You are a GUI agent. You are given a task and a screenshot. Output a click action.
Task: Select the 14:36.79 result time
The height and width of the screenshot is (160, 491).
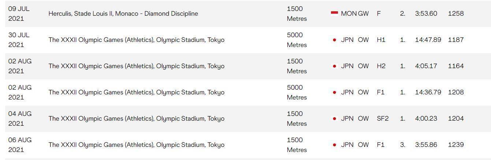[x=428, y=92]
